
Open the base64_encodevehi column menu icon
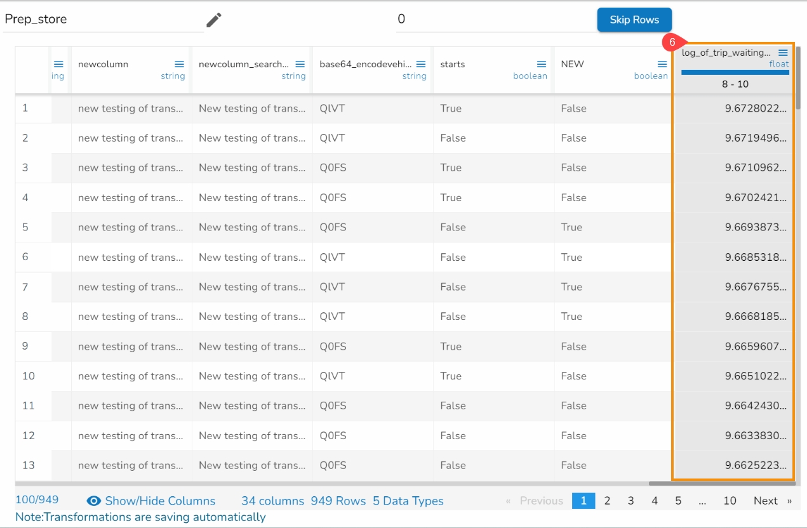(420, 64)
